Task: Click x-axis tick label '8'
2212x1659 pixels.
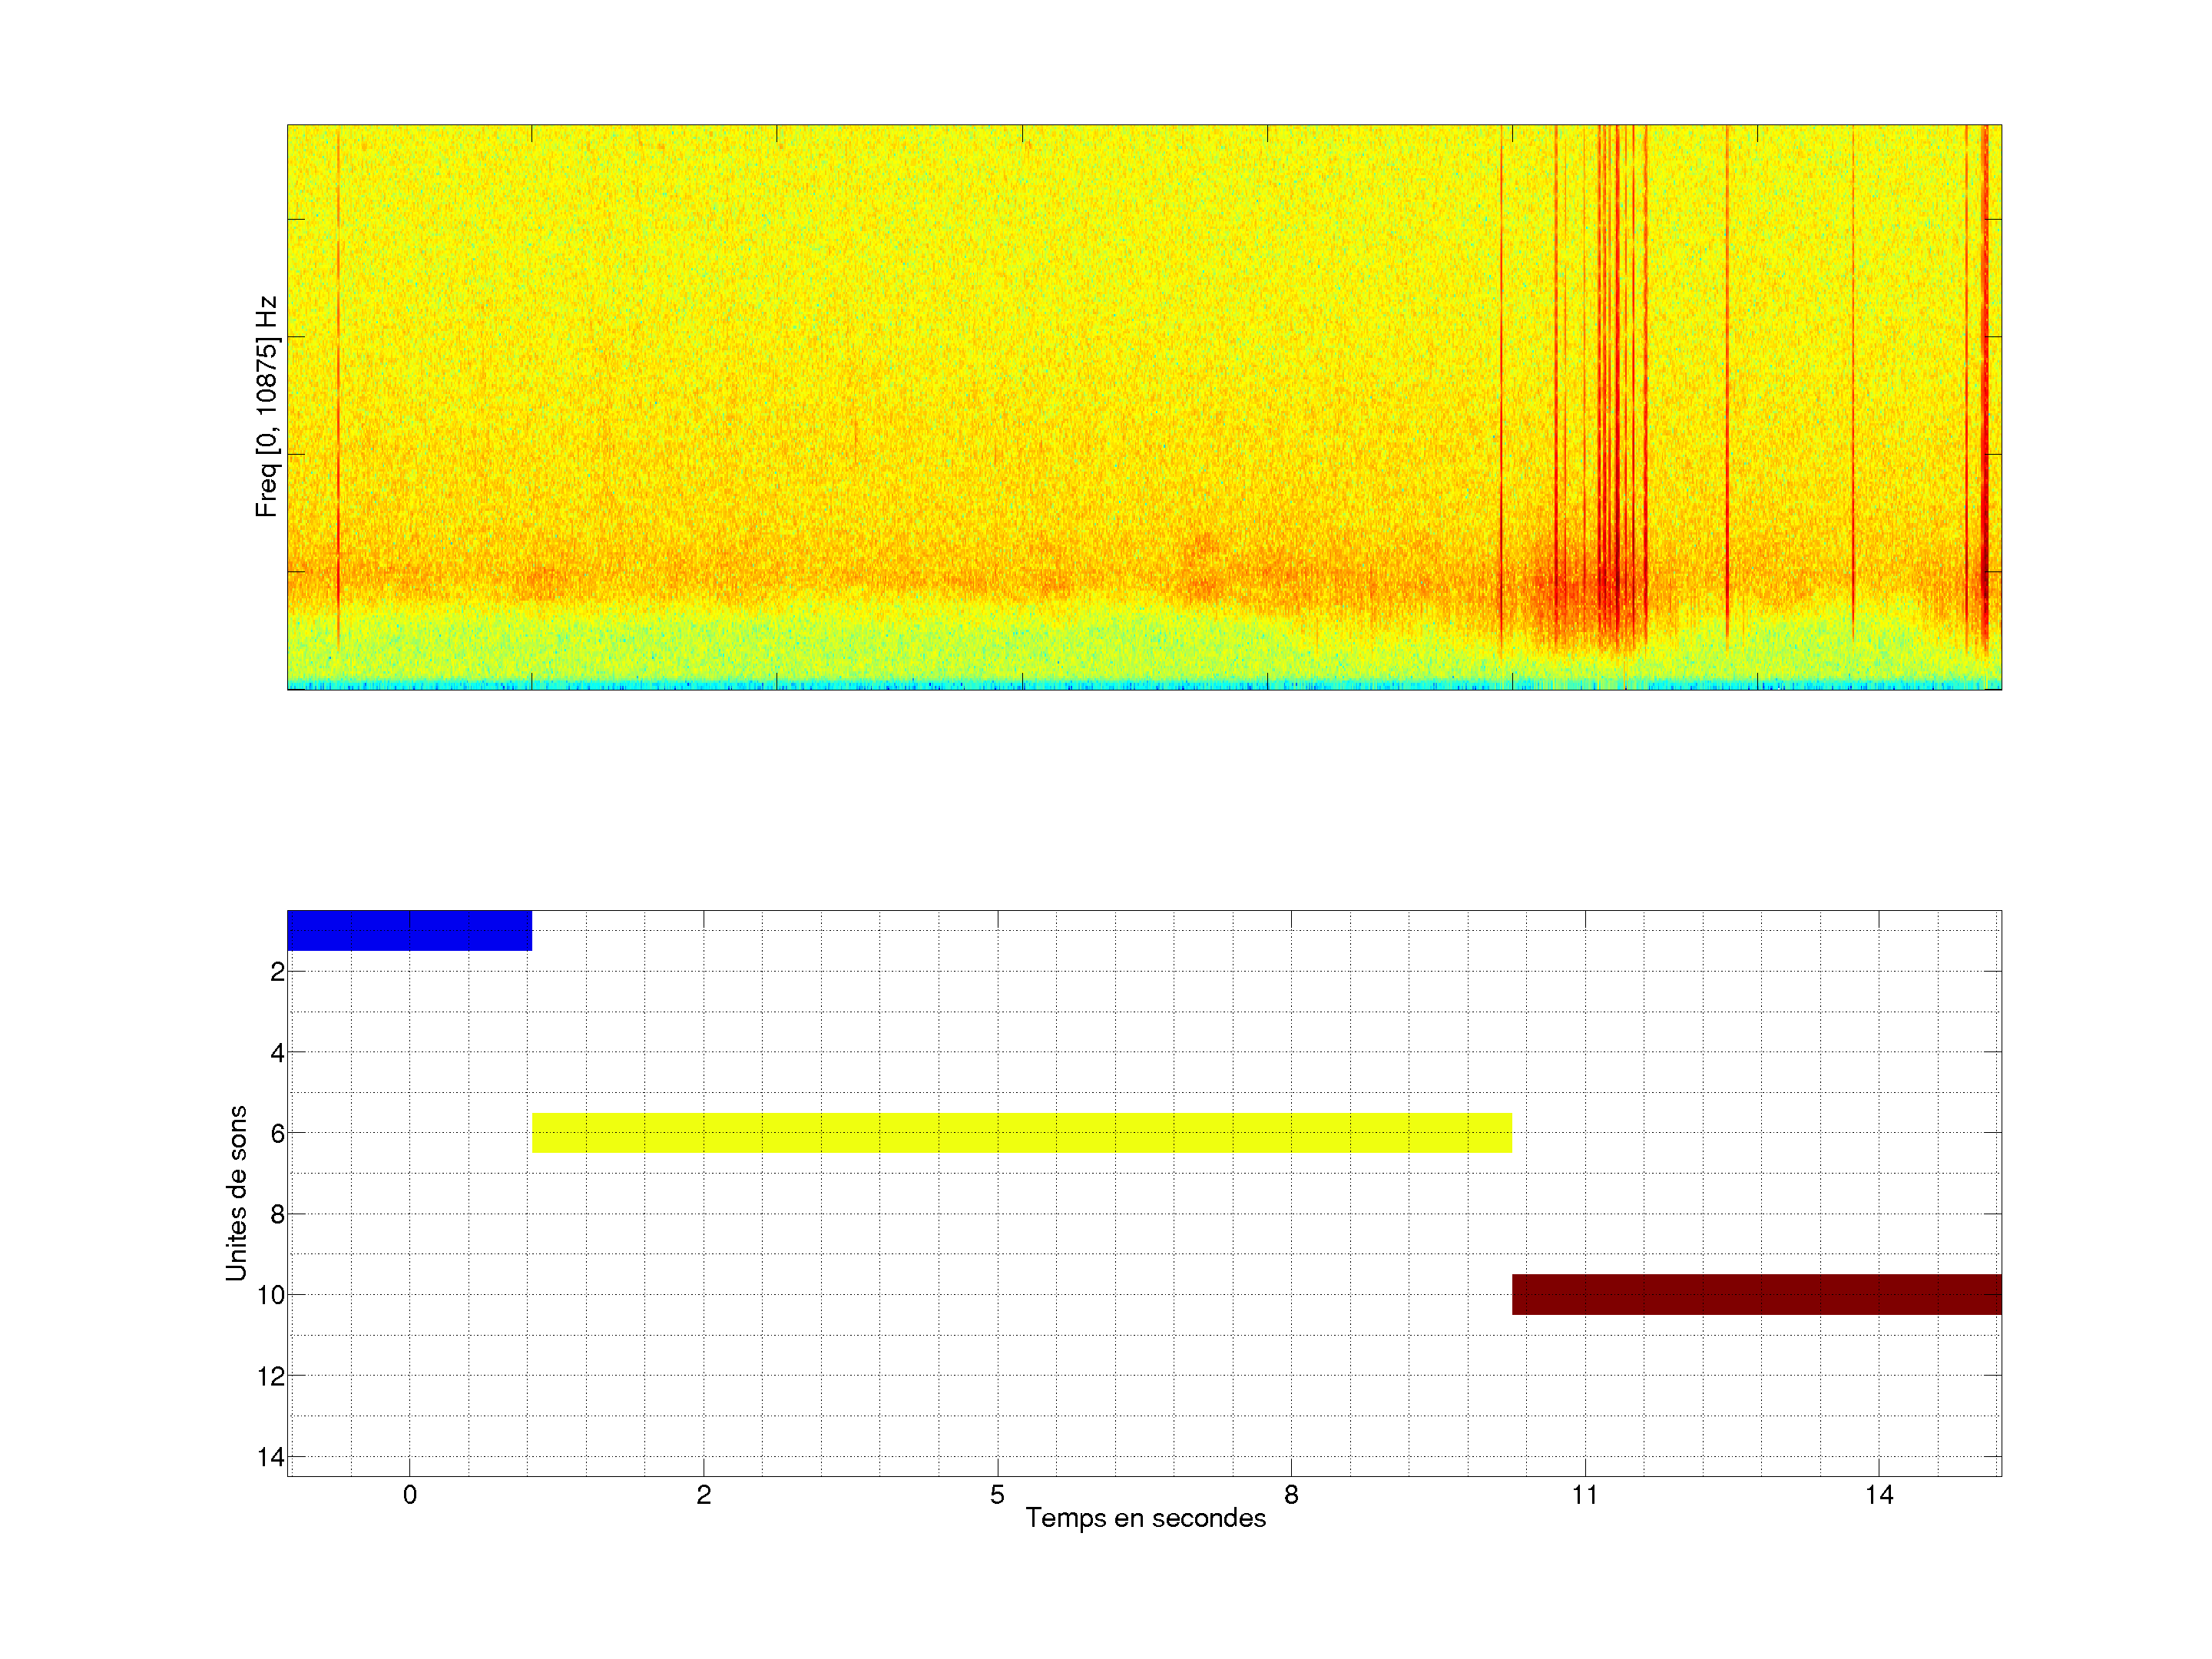Action: (x=1291, y=1495)
